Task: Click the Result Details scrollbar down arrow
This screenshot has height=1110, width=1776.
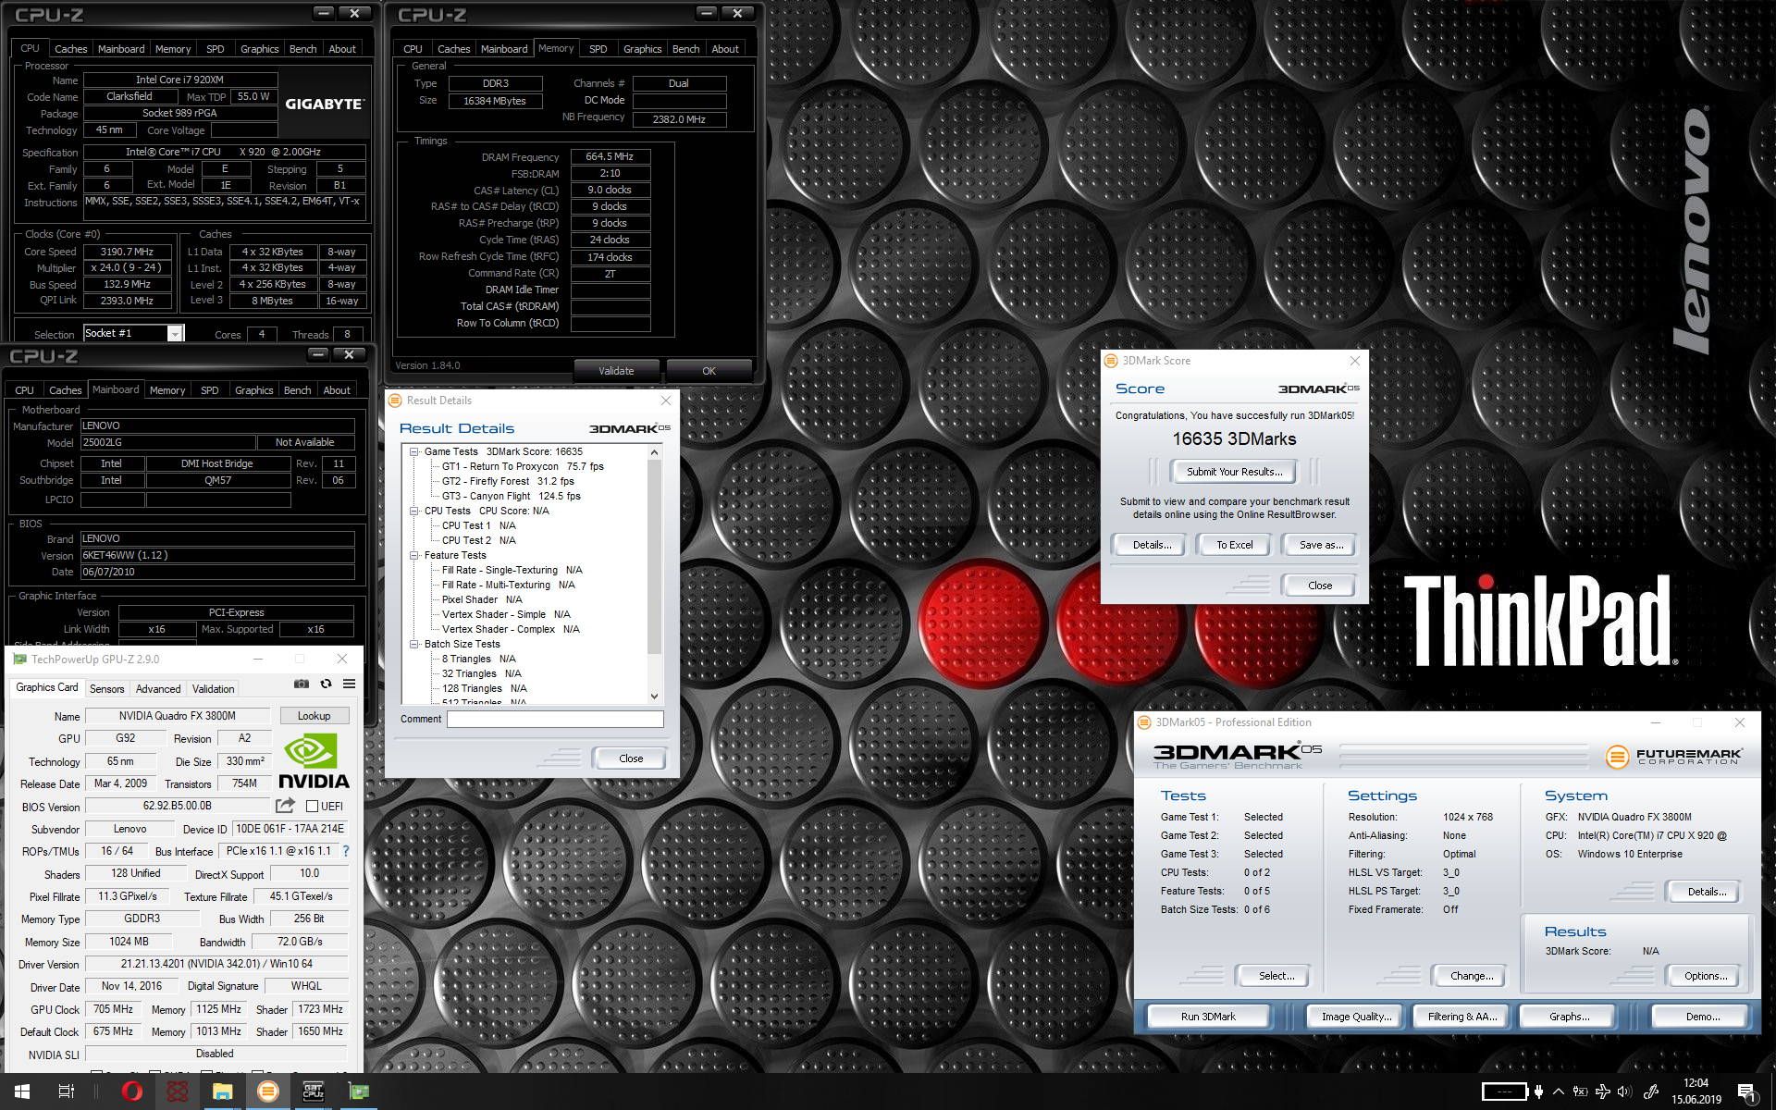Action: coord(654,697)
